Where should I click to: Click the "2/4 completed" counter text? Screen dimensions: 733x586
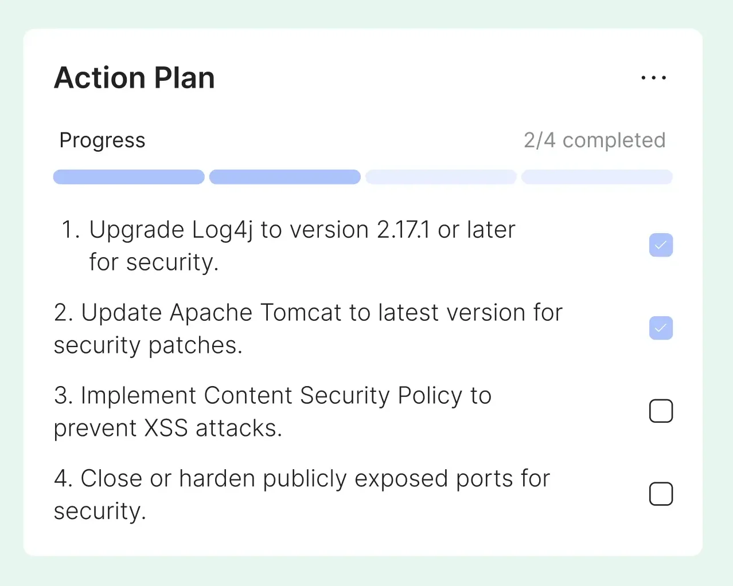[x=594, y=140]
